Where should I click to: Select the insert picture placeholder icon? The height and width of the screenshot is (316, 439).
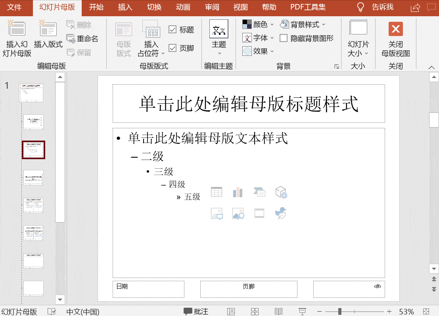pos(217,213)
